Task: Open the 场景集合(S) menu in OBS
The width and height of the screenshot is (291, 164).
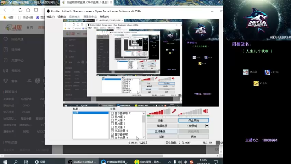Action: pyautogui.click(x=90, y=17)
